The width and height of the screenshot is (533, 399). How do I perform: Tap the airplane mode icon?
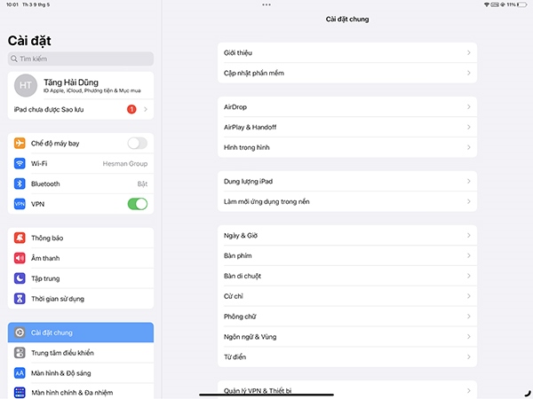[x=20, y=143]
